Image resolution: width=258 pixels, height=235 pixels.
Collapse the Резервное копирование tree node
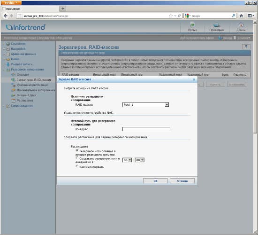pyautogui.click(x=4, y=70)
